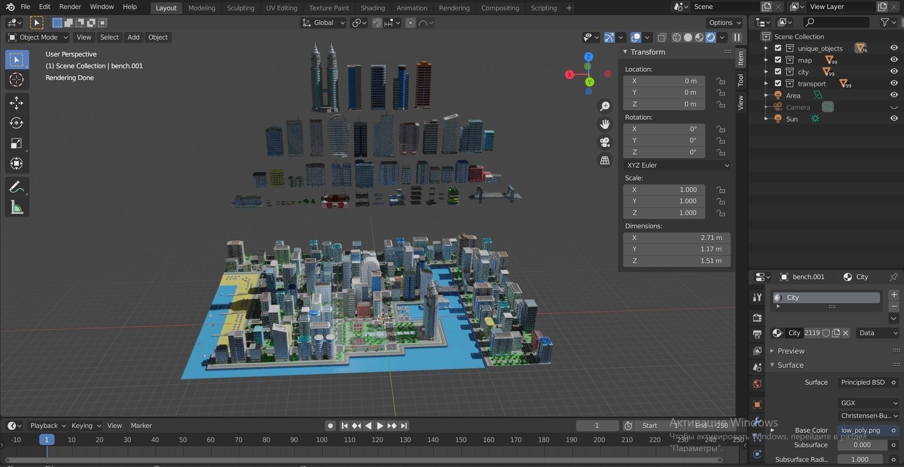Expand the transport collection tree

[x=766, y=83]
